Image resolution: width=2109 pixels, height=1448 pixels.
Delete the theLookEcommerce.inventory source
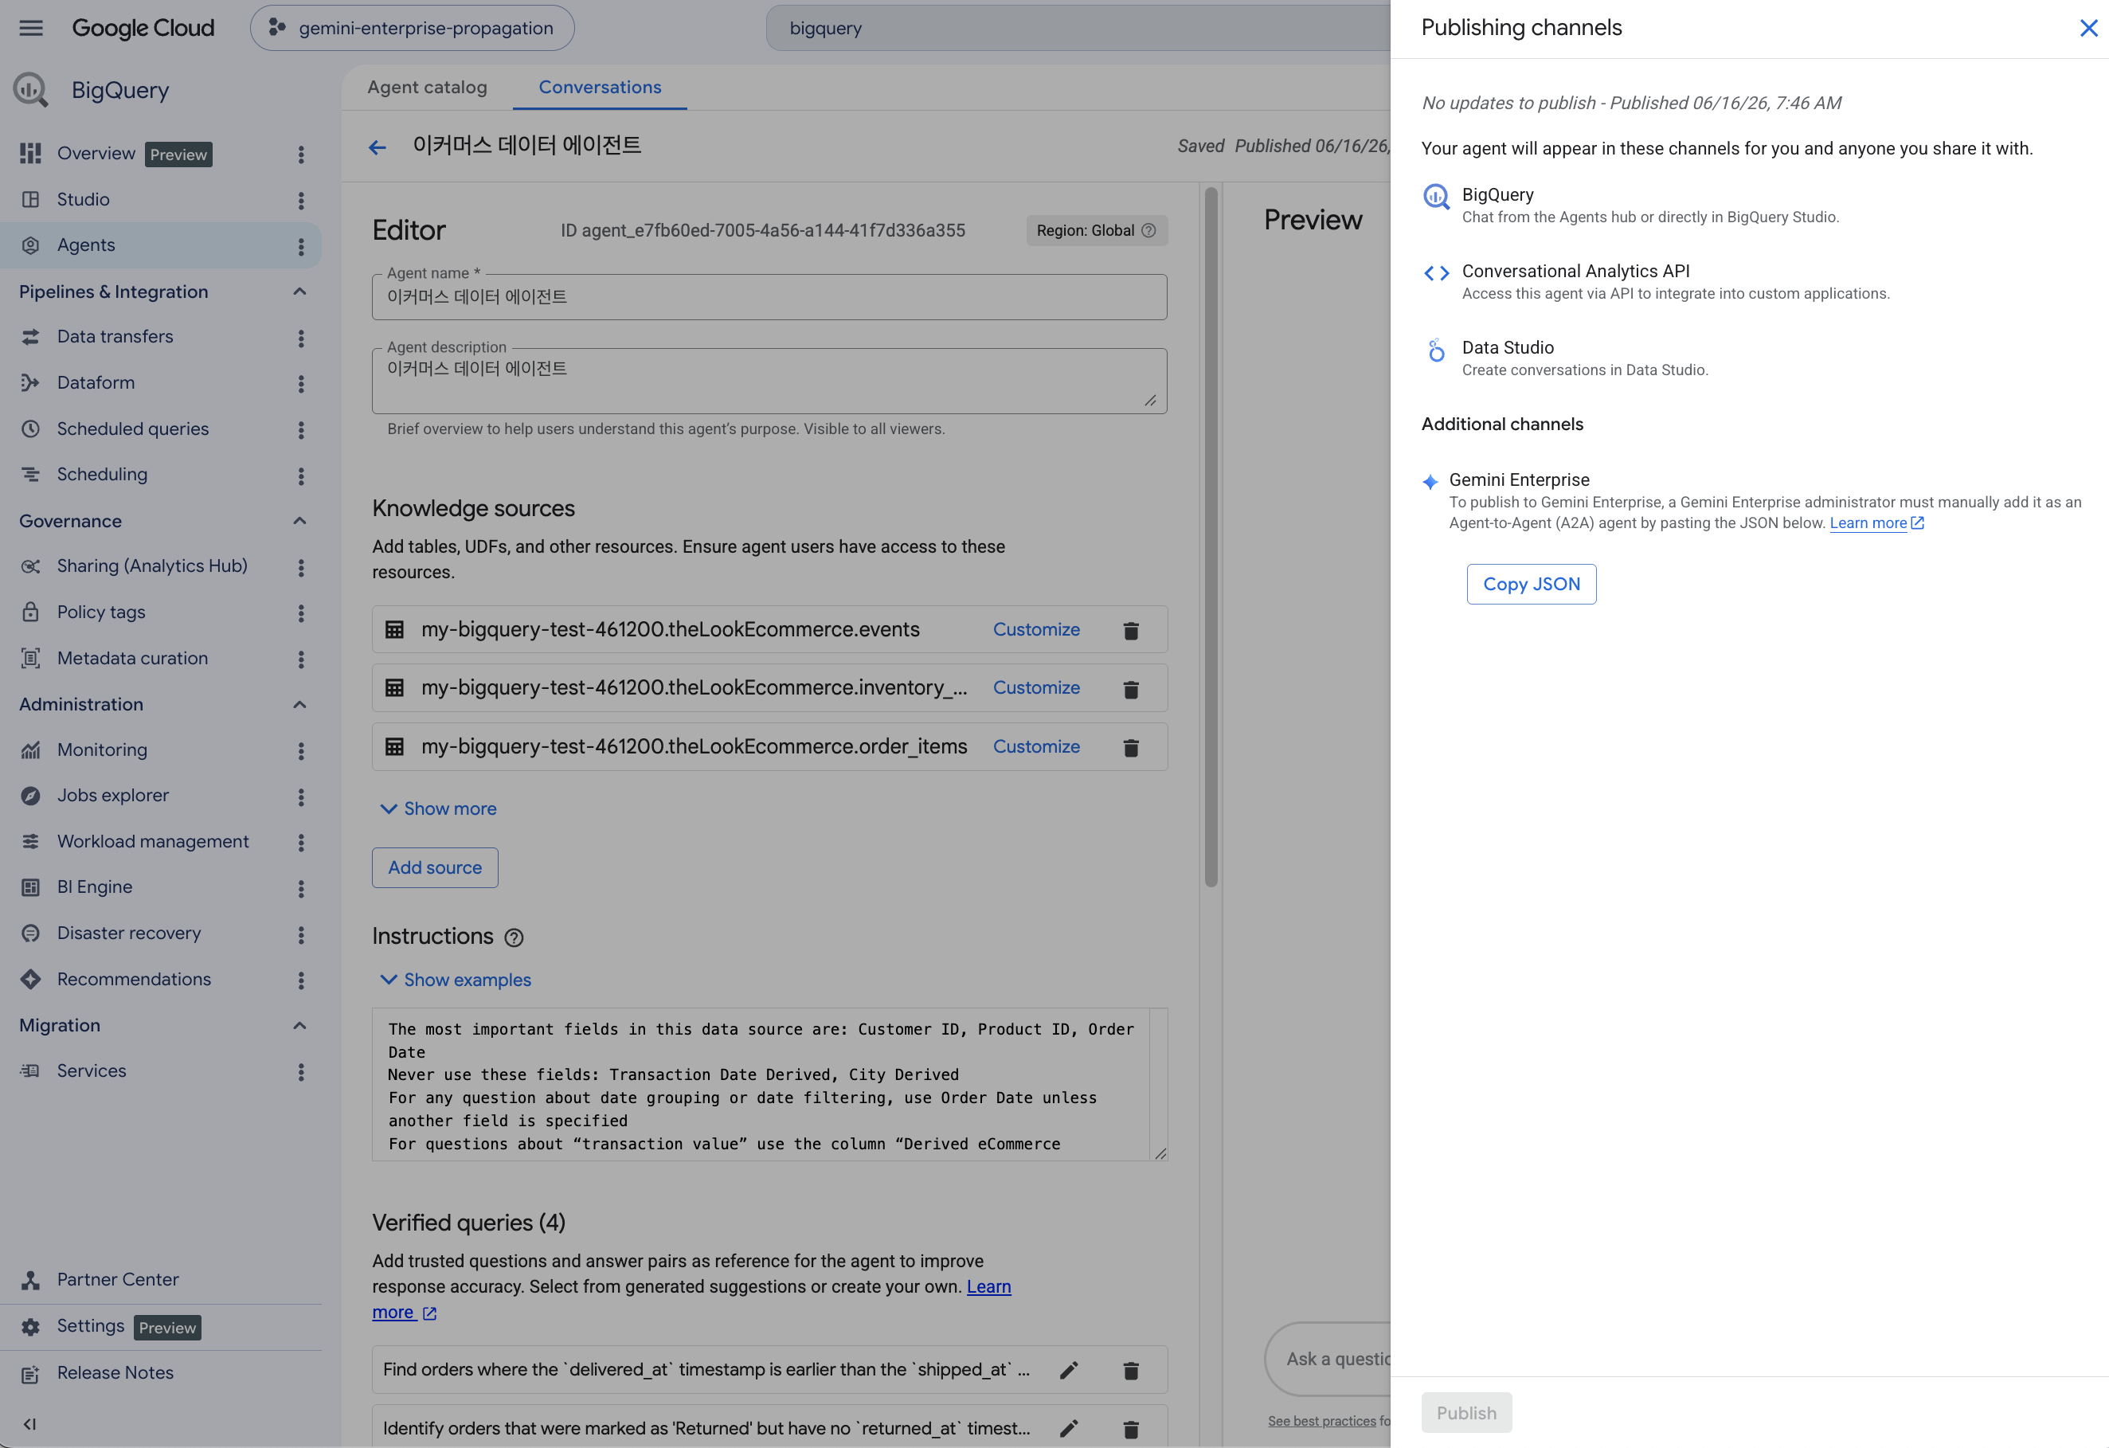1131,690
